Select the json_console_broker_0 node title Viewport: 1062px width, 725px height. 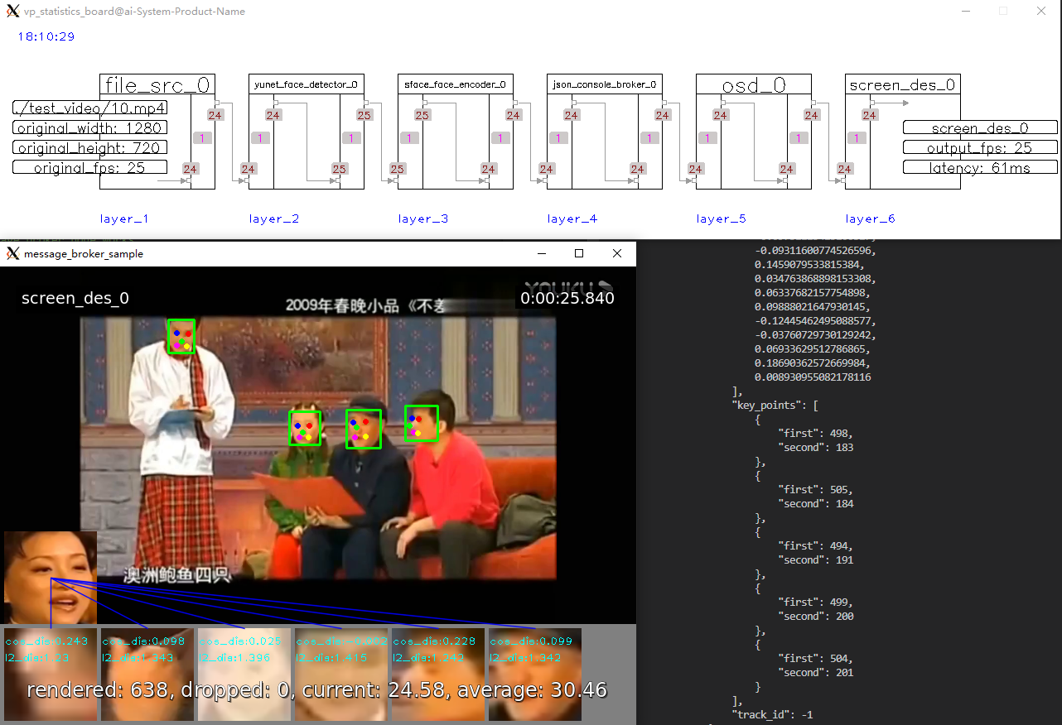click(605, 84)
